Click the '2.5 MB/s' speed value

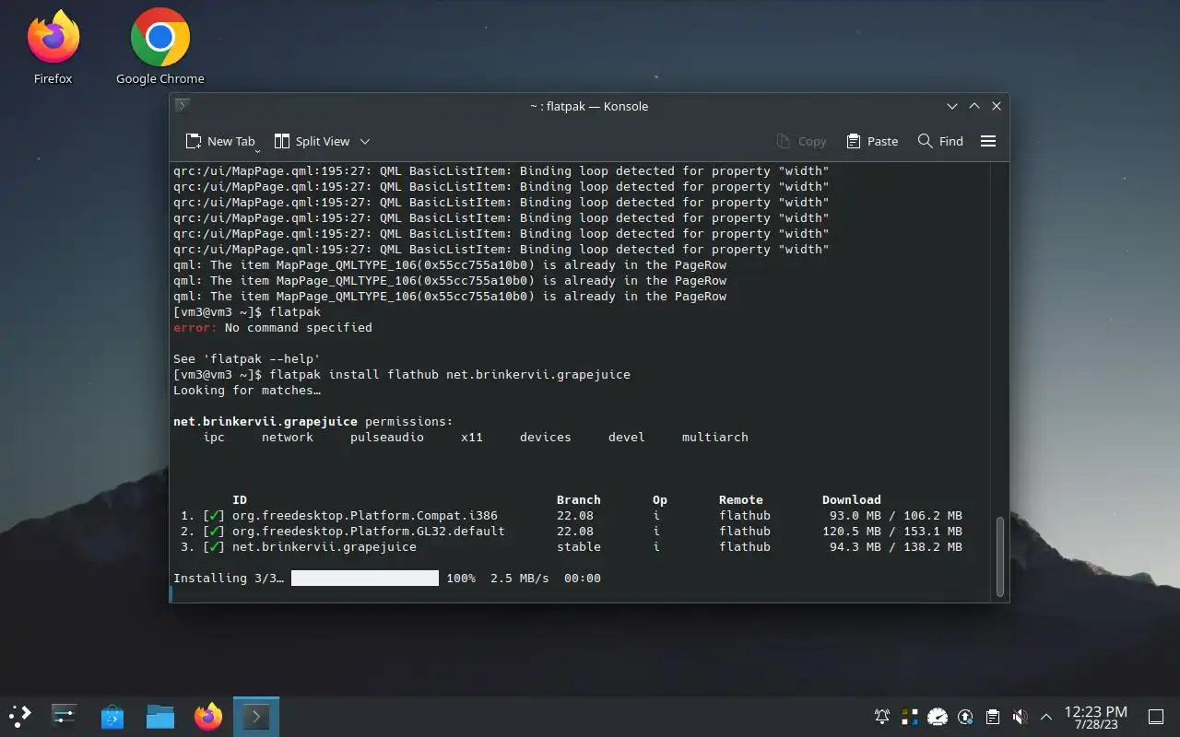pos(520,578)
